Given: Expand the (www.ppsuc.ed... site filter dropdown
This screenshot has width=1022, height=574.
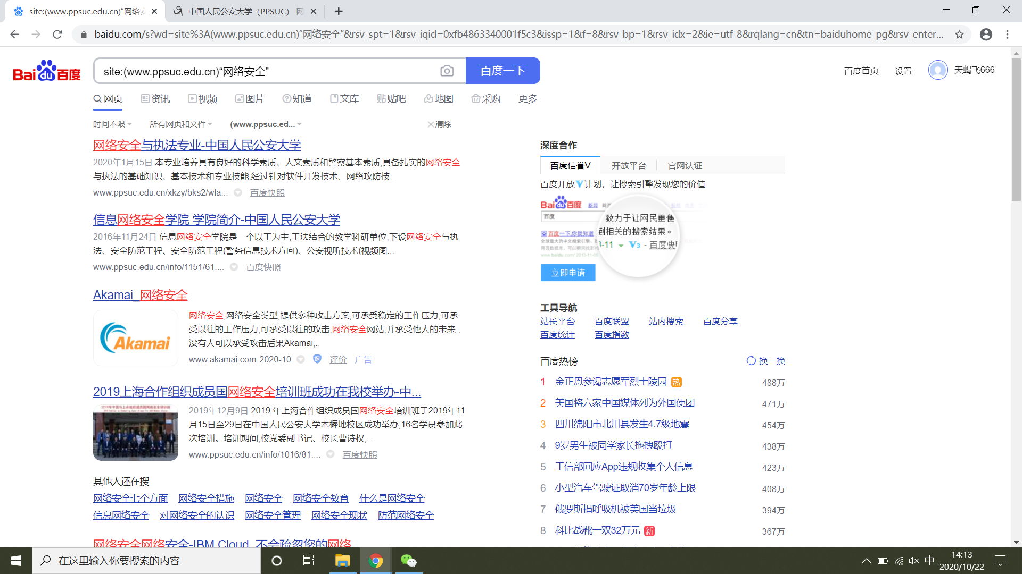Looking at the screenshot, I should pos(266,124).
